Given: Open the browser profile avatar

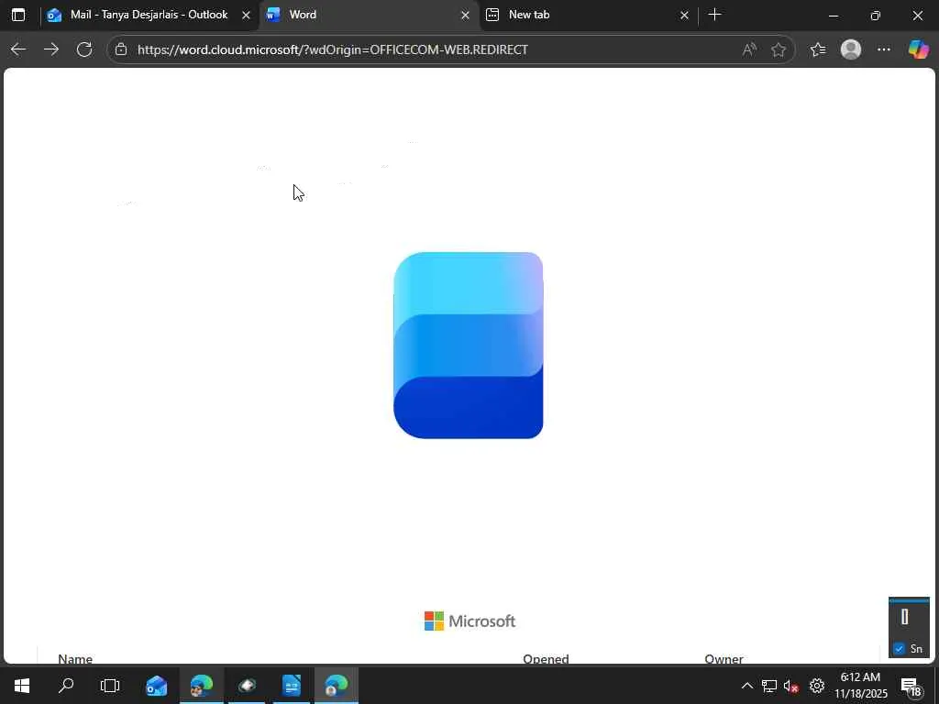Looking at the screenshot, I should tap(850, 49).
